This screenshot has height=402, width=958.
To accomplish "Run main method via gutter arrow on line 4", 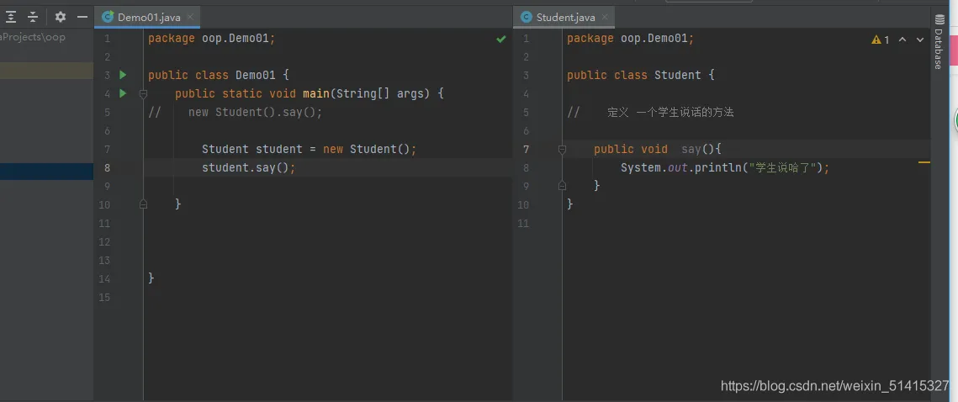I will (x=123, y=93).
